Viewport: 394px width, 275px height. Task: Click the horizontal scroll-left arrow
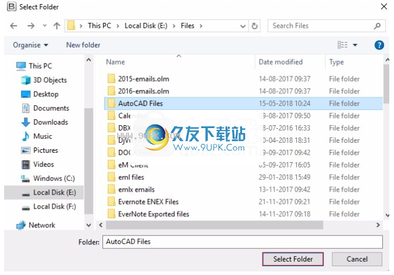[x=101, y=225]
